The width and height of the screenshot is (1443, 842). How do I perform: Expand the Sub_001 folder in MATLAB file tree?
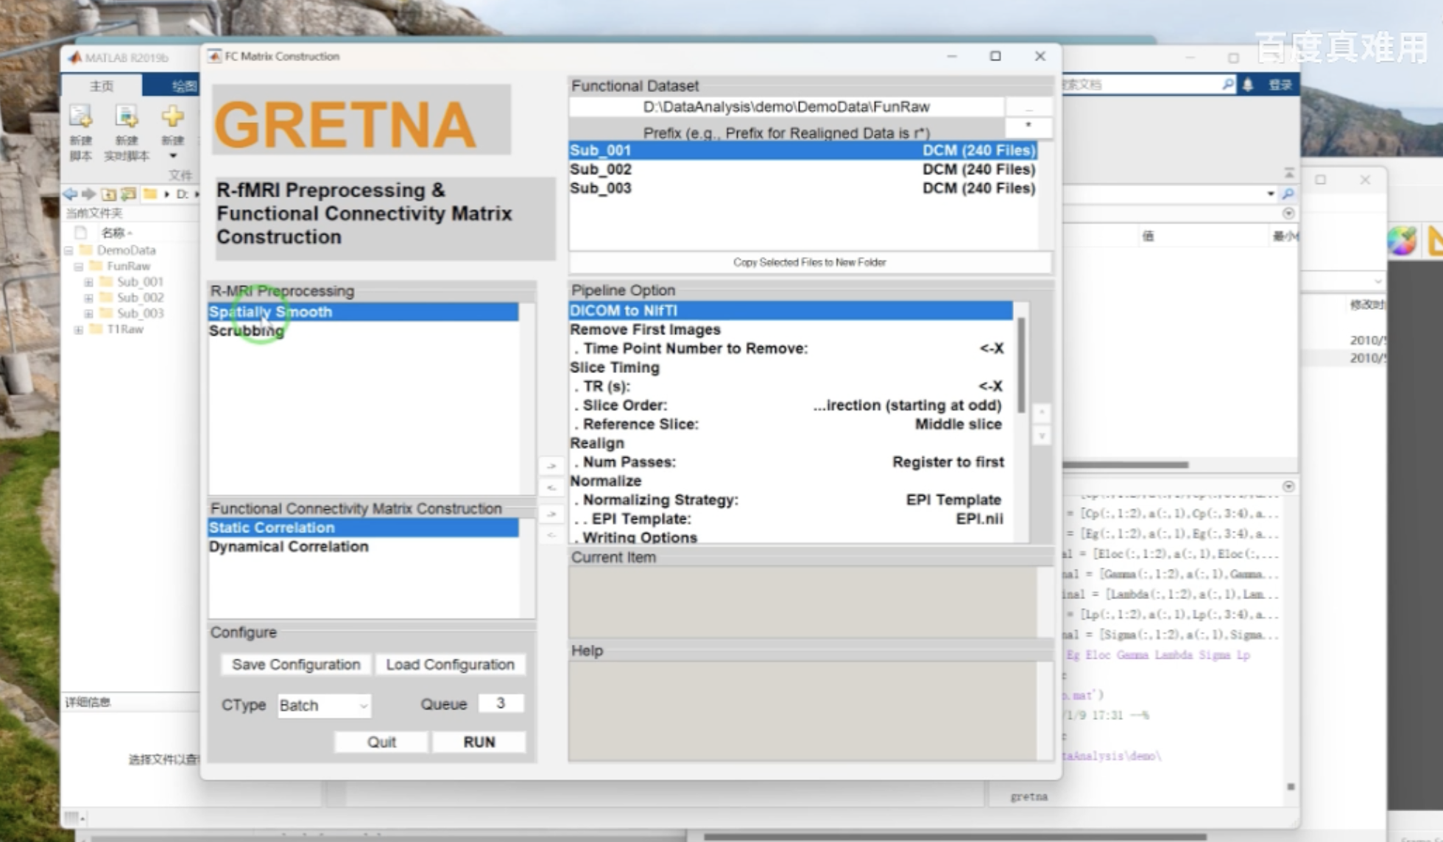tap(88, 282)
